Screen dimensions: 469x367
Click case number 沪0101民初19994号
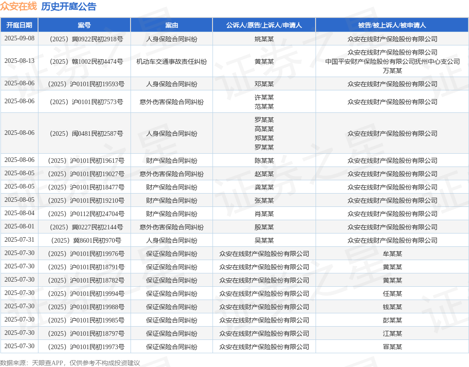pos(86,294)
